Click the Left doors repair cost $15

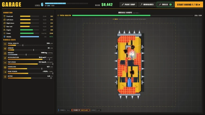(52, 20)
